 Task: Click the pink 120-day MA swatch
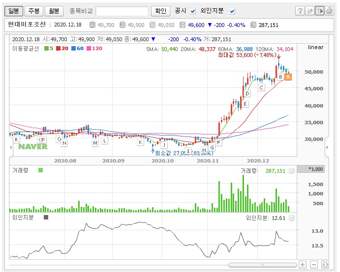[89, 48]
